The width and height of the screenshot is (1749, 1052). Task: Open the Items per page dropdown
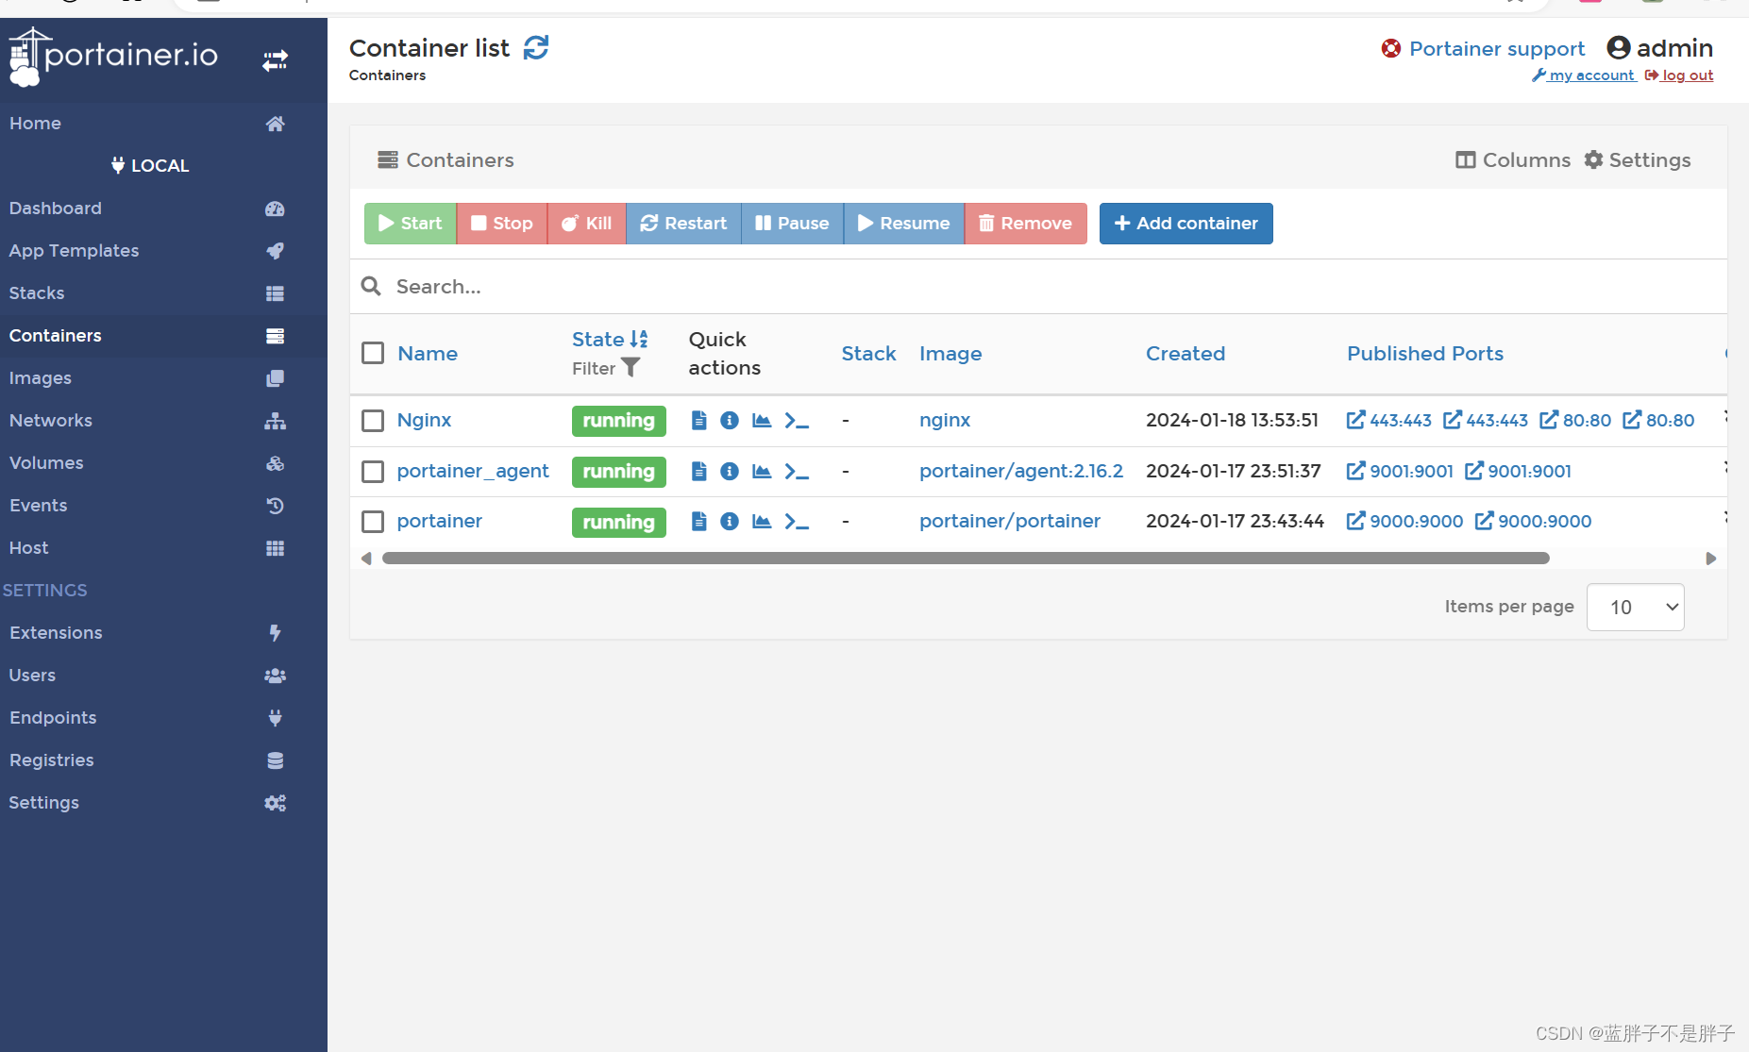click(x=1636, y=607)
